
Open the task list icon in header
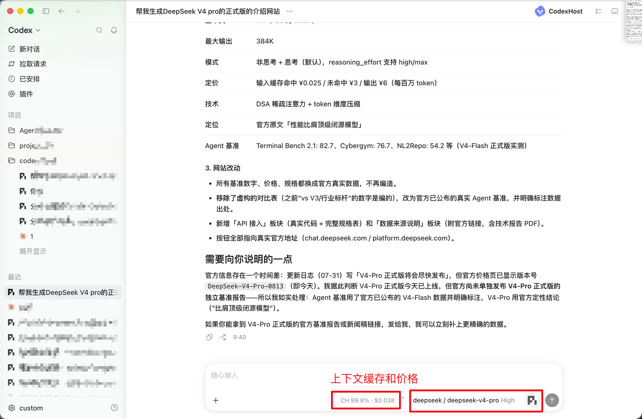tap(599, 11)
